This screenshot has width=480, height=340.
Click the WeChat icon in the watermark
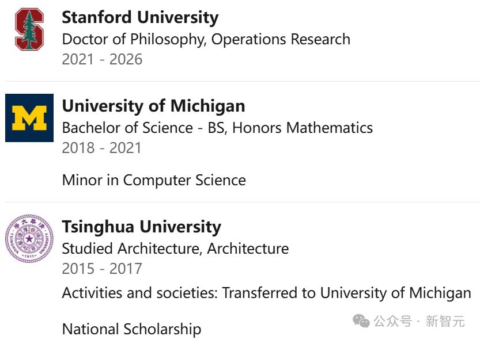pyautogui.click(x=361, y=321)
